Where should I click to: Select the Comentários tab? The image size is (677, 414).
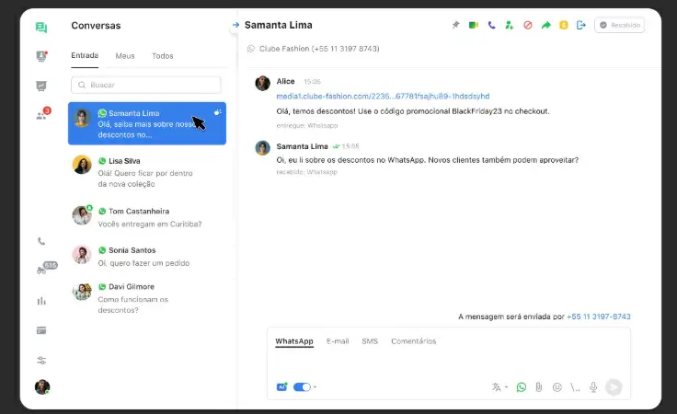(x=414, y=341)
